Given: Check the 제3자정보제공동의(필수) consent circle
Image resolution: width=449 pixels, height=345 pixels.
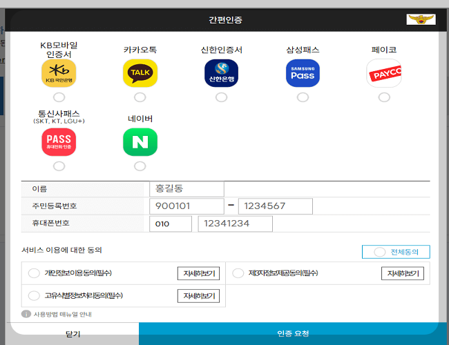Looking at the screenshot, I should 238,273.
